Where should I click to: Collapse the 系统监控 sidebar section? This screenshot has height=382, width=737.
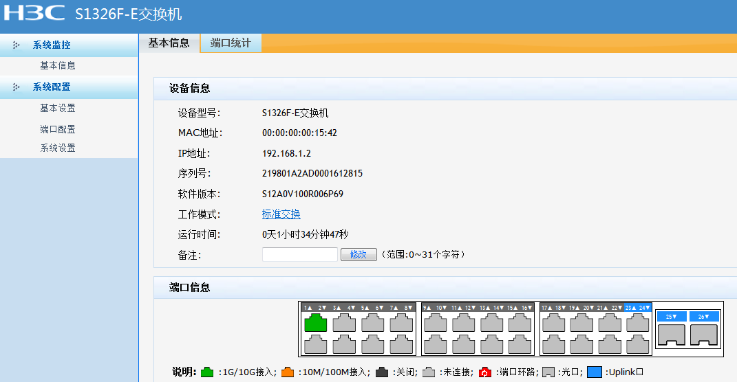[x=52, y=45]
